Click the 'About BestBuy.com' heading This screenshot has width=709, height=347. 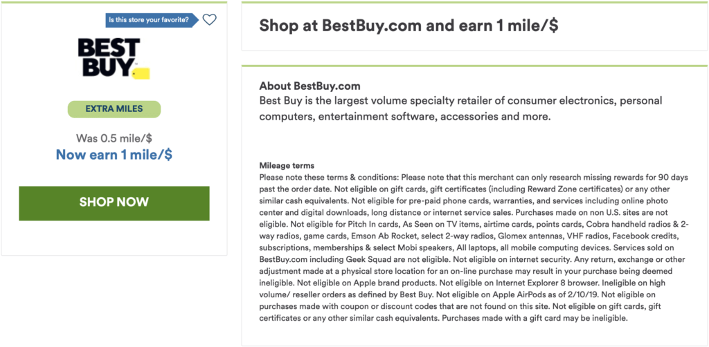click(x=309, y=86)
